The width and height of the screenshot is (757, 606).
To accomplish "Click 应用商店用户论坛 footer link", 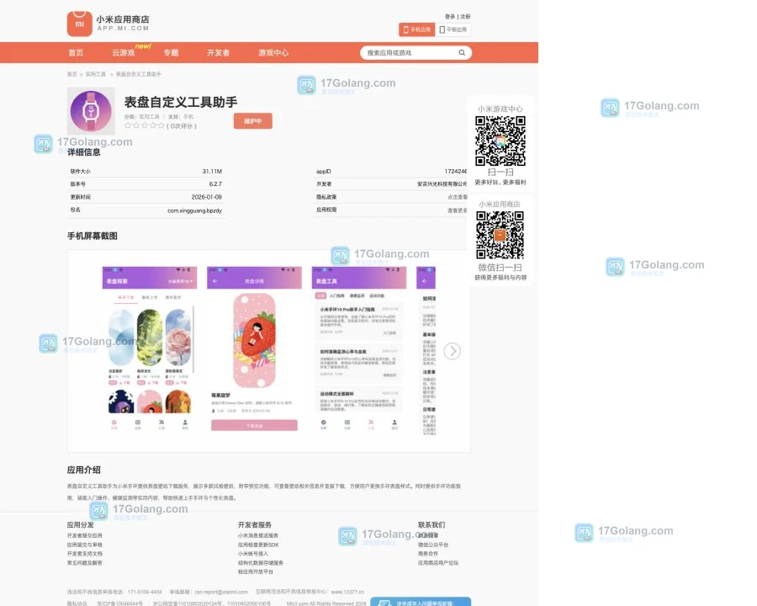I will point(438,563).
